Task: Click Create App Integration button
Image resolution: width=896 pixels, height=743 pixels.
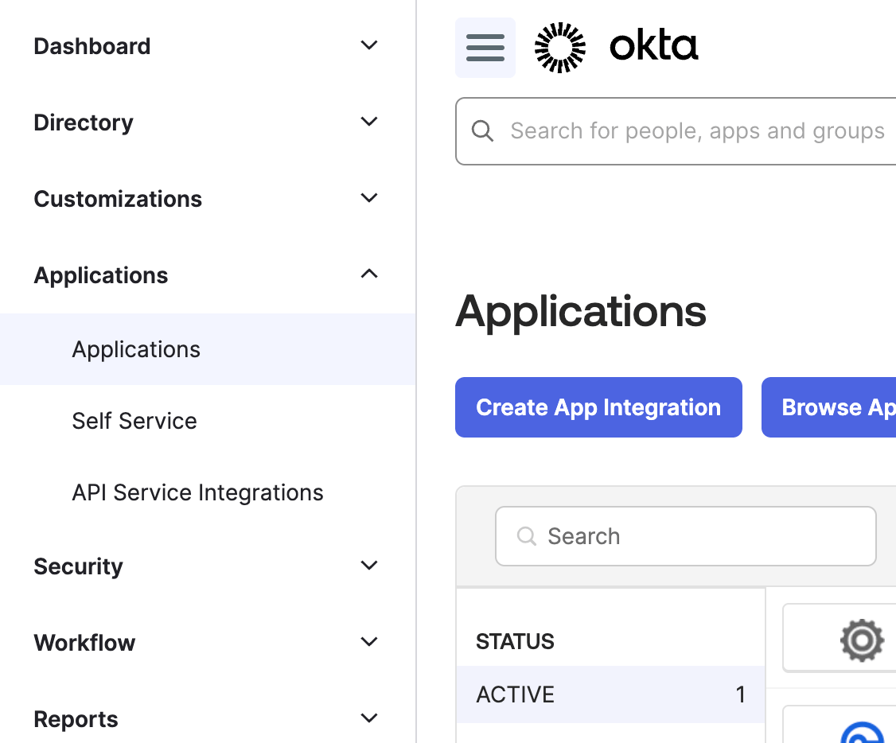Action: tap(598, 407)
